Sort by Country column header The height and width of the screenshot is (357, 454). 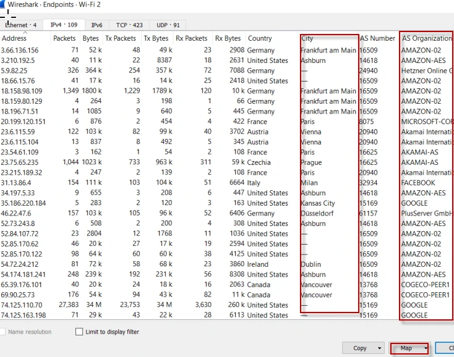point(260,38)
